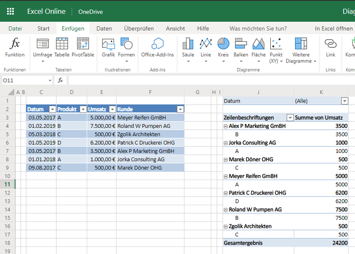Select column header K
The width and height of the screenshot is (355, 254).
pos(321,92)
